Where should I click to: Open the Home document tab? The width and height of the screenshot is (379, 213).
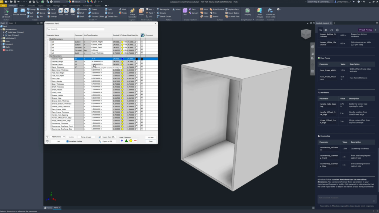click(48, 208)
